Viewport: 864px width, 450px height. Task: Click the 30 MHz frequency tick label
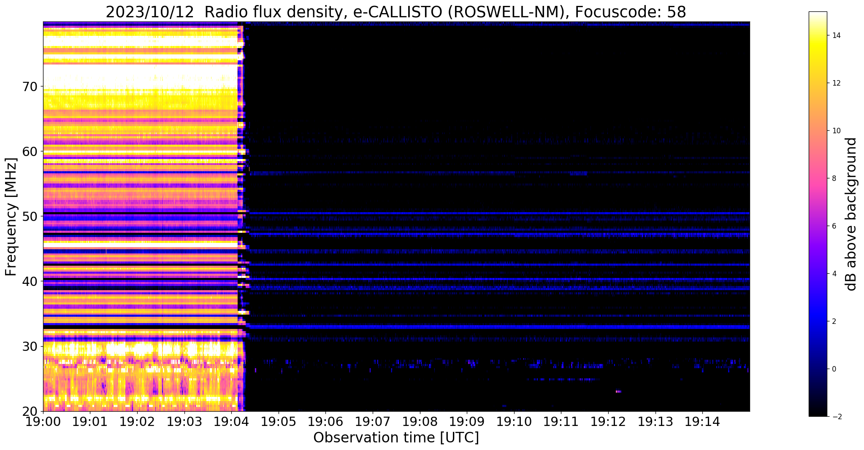pos(30,346)
